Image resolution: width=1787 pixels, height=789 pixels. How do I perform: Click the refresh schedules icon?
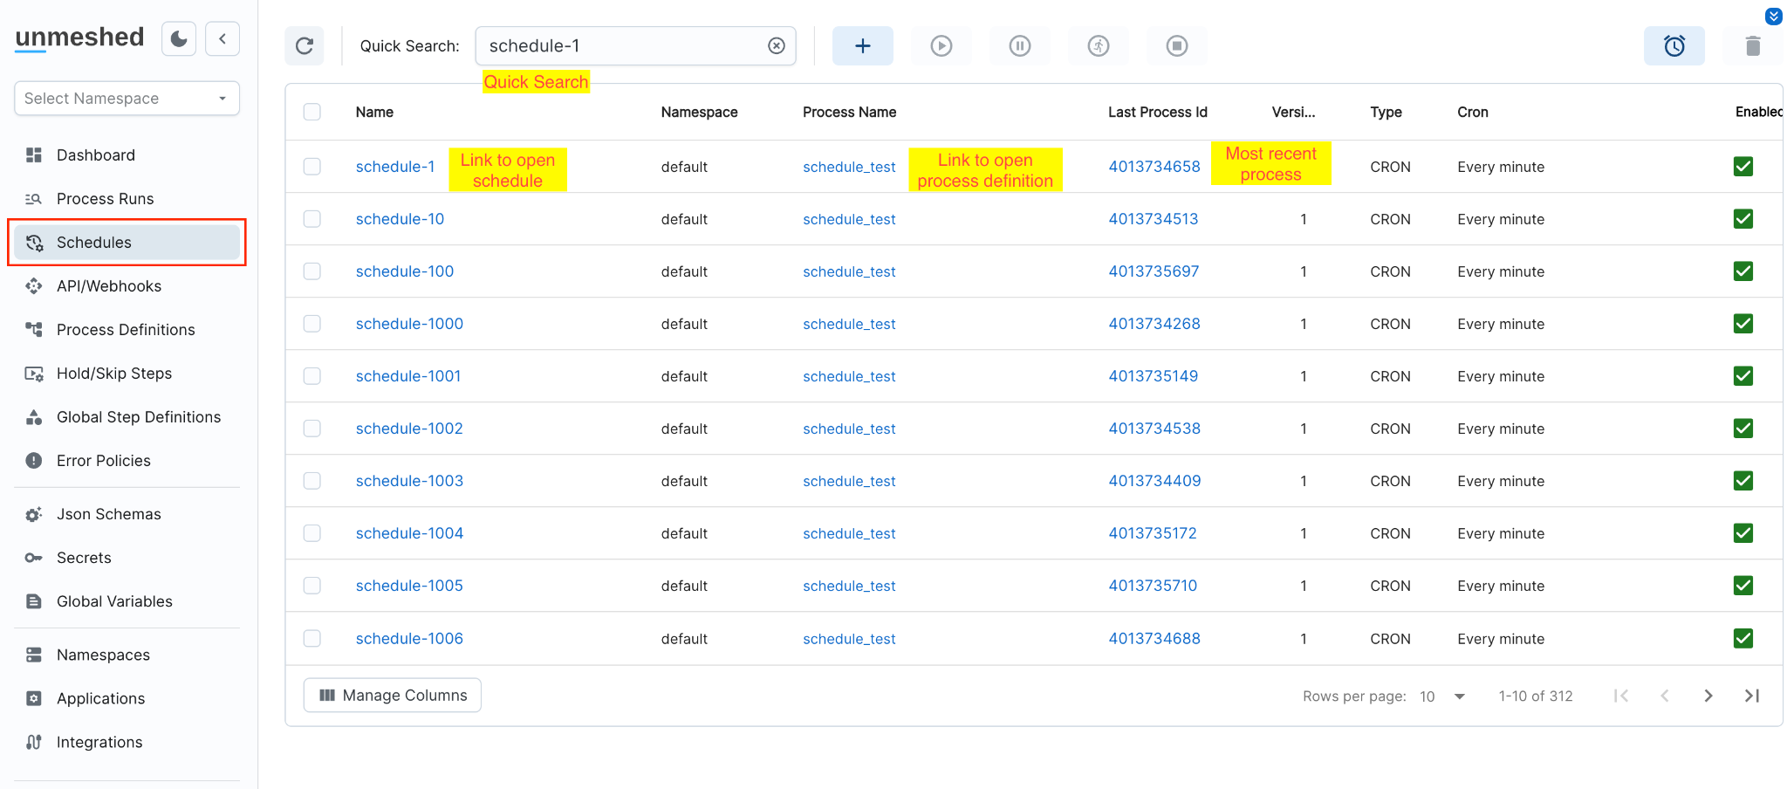point(304,46)
